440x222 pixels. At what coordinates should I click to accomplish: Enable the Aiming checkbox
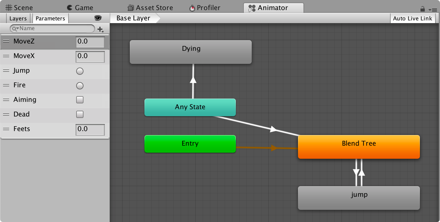point(80,100)
